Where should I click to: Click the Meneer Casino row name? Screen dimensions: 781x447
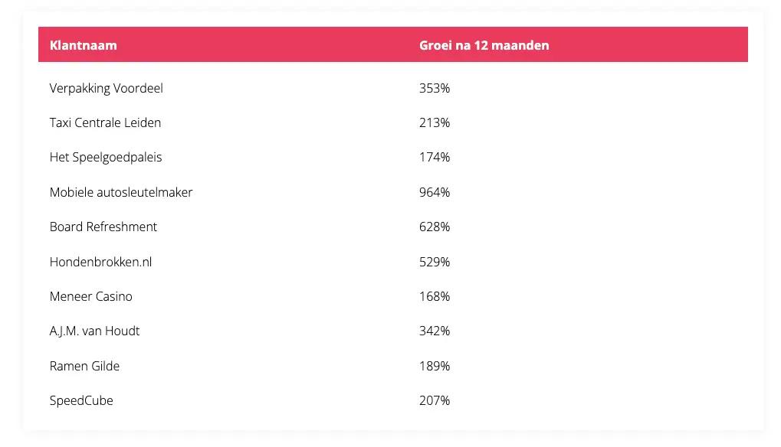(x=90, y=296)
